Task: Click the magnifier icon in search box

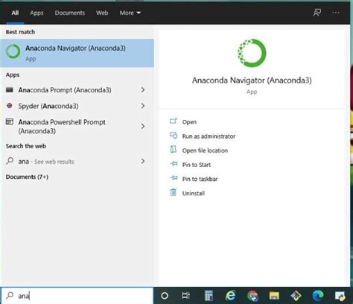Action: (x=10, y=295)
